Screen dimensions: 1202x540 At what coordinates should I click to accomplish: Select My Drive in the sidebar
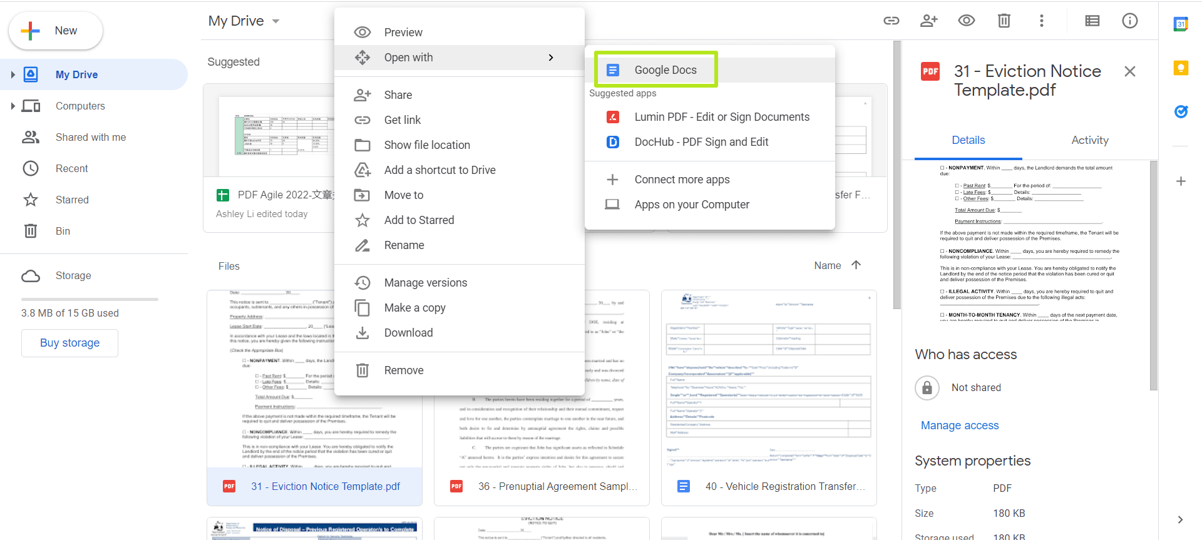point(94,74)
